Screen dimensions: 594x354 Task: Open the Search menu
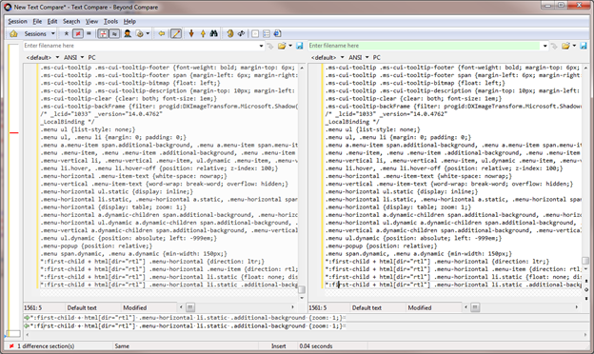71,21
